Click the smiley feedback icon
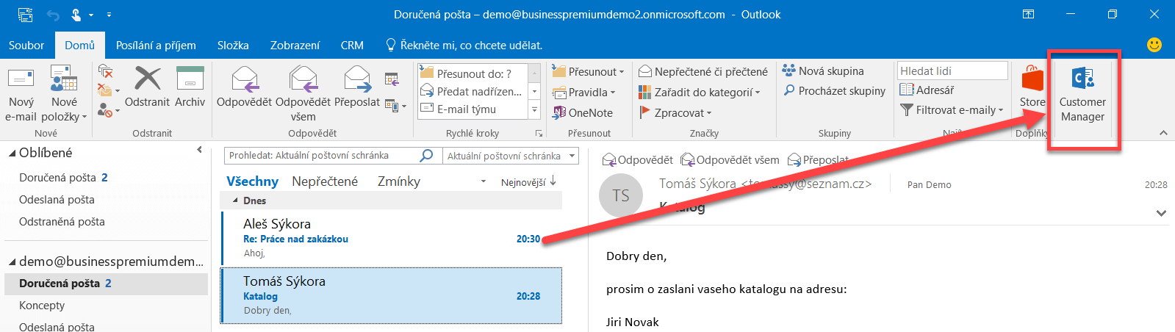This screenshot has height=332, width=1175. [1154, 45]
